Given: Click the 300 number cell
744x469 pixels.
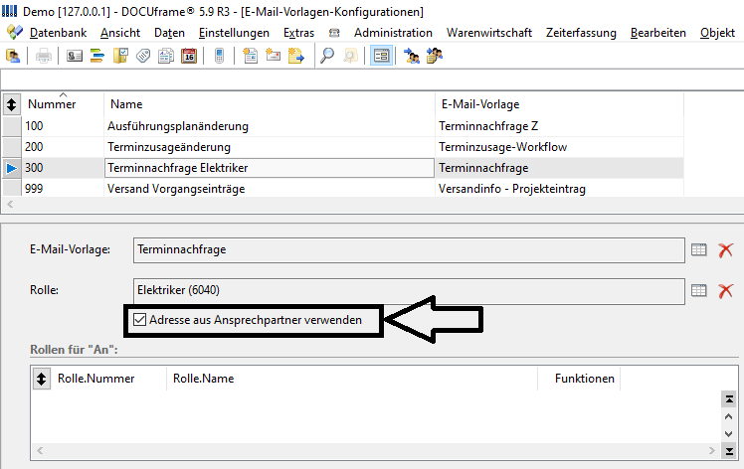Looking at the screenshot, I should (x=63, y=168).
